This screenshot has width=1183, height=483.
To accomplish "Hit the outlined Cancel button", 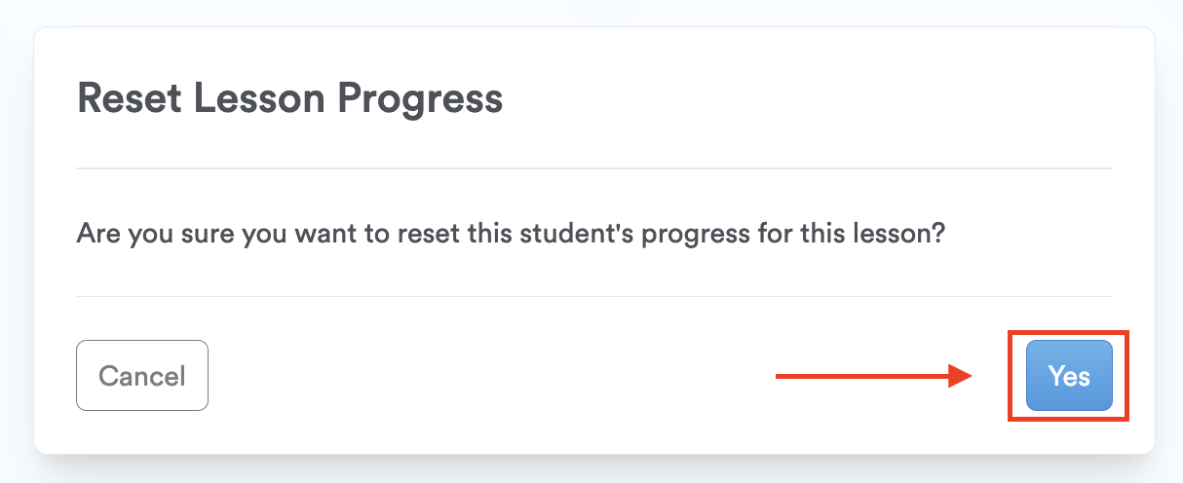I will pos(142,376).
